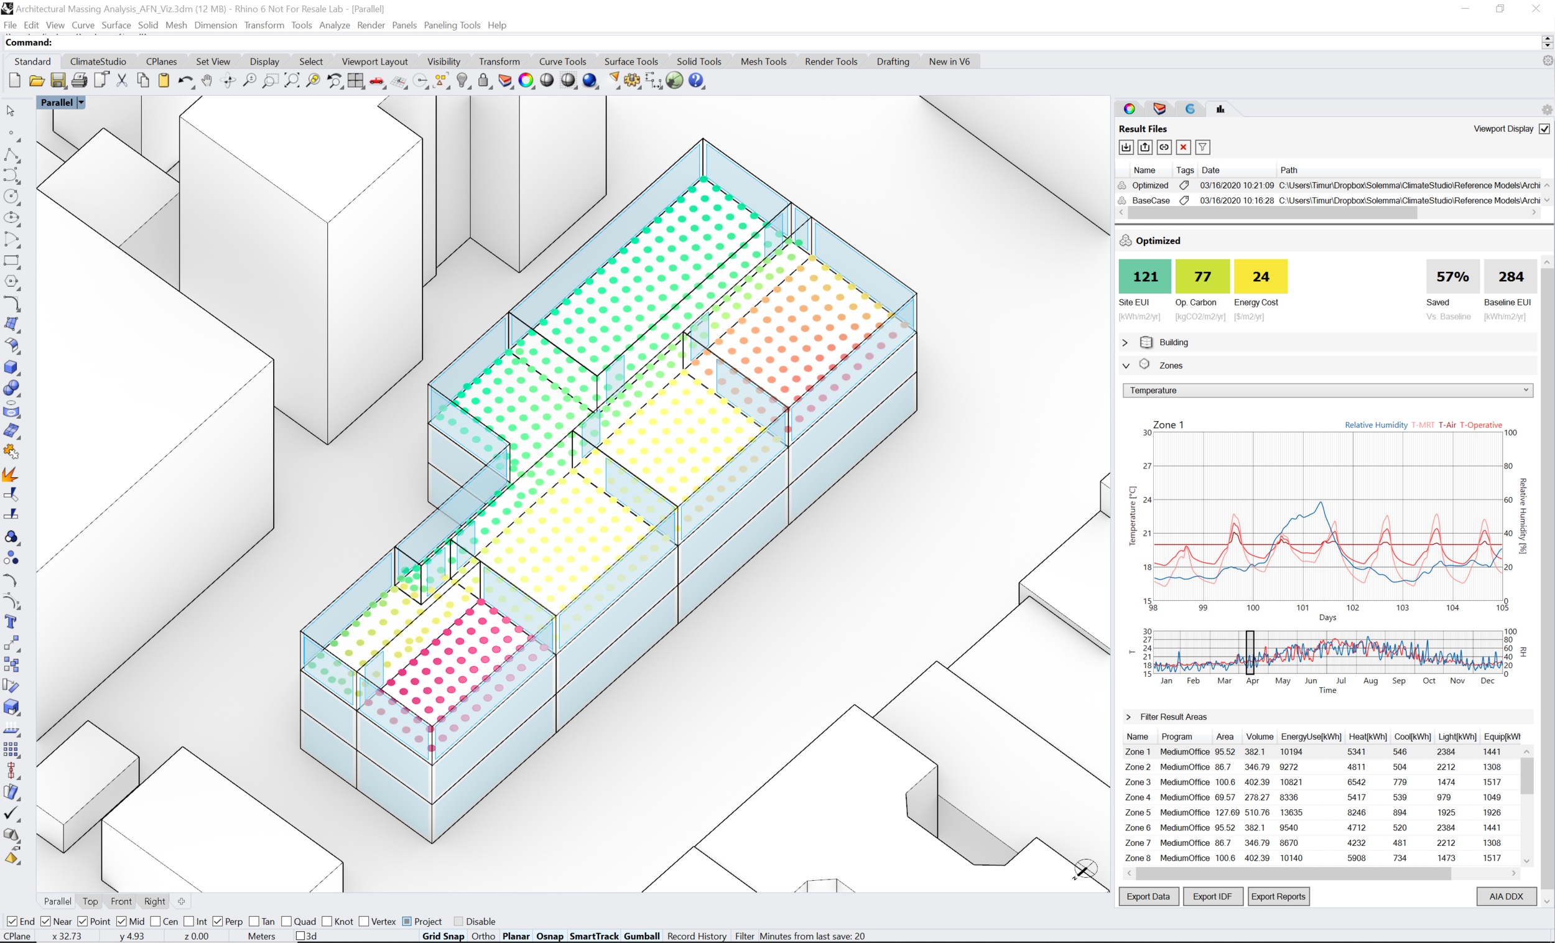Click the Help question mark icon

point(695,80)
